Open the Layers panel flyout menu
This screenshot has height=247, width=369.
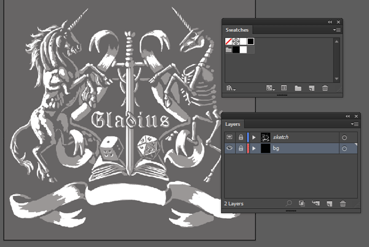355,124
